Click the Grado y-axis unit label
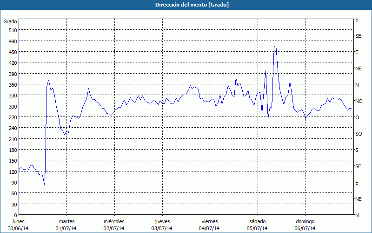 [x=10, y=21]
